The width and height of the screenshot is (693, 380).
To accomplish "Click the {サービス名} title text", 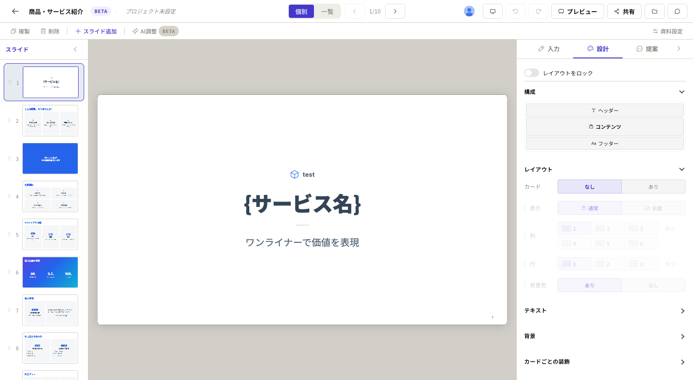I will click(x=302, y=204).
